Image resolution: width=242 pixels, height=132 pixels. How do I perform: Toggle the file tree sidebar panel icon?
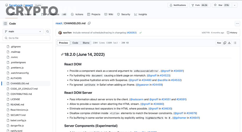(x=5, y=24)
